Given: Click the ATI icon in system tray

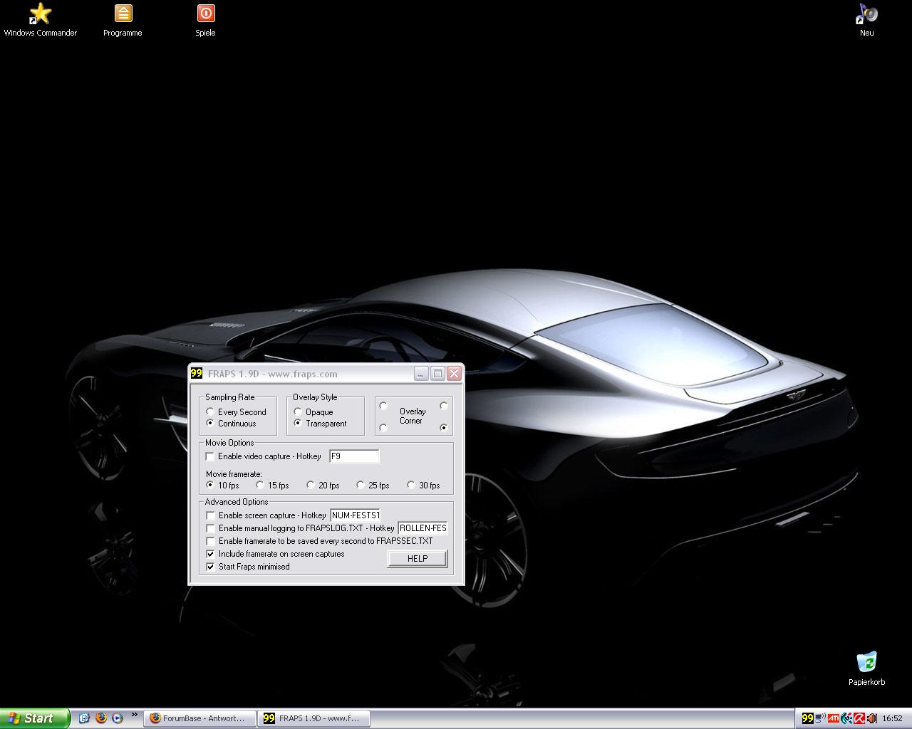Looking at the screenshot, I should [x=833, y=718].
